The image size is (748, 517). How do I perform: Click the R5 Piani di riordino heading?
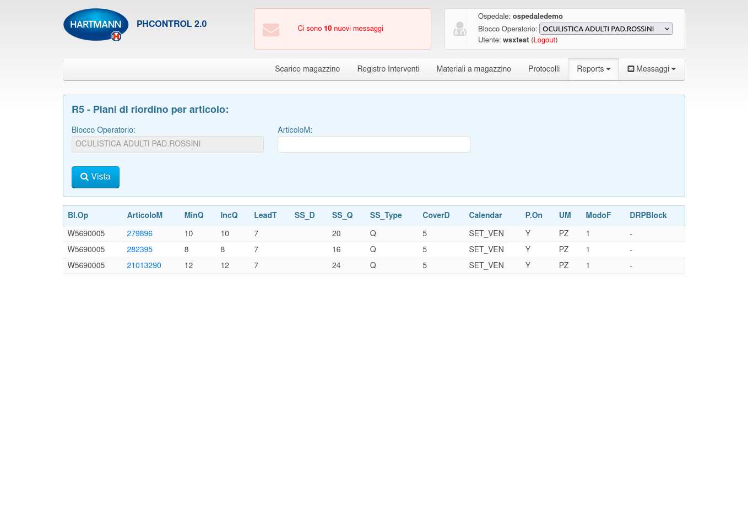(150, 110)
